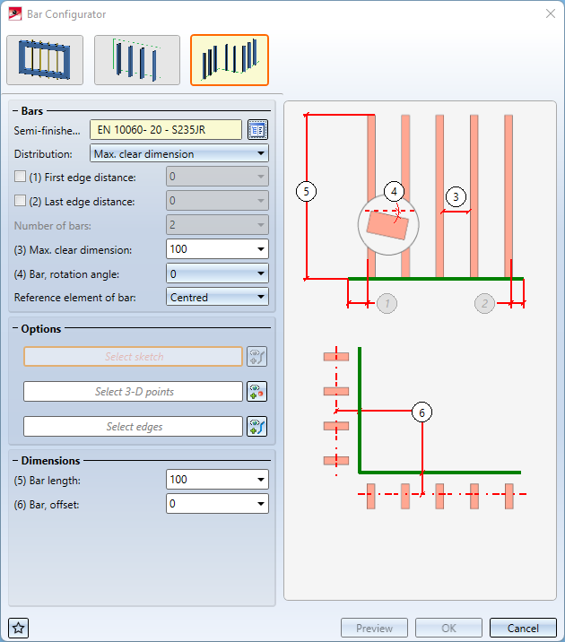Screen dimensions: 565x642
Task: Collapse the Options section
Action: tap(15, 328)
